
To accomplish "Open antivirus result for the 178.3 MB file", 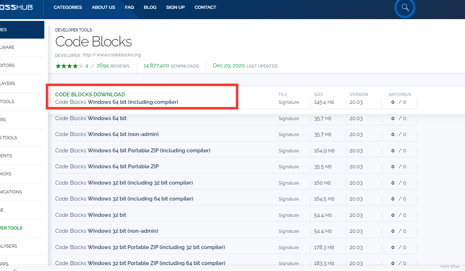I will tap(399, 248).
